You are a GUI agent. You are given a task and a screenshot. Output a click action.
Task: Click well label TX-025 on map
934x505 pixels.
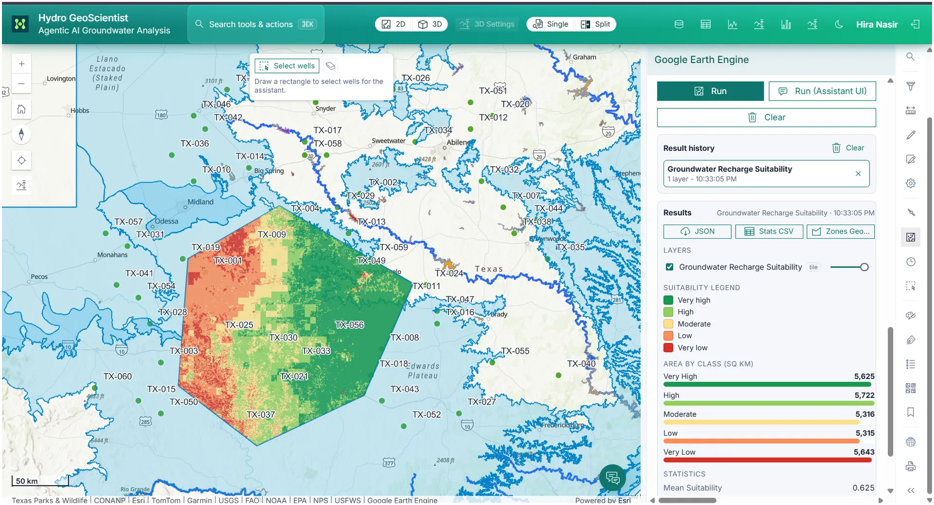(x=239, y=325)
